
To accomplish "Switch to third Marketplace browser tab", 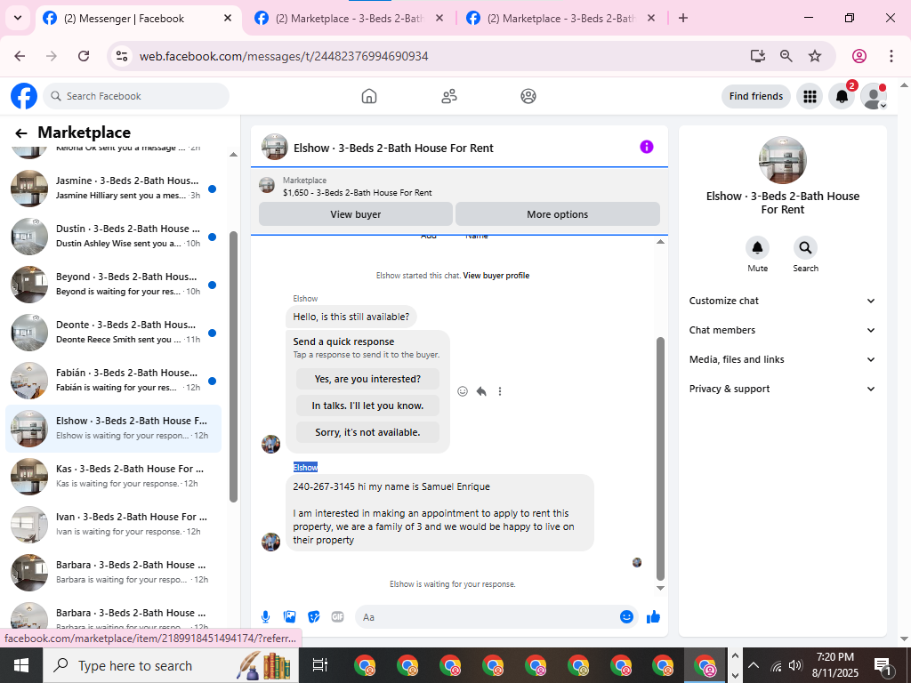I will pyautogui.click(x=562, y=19).
